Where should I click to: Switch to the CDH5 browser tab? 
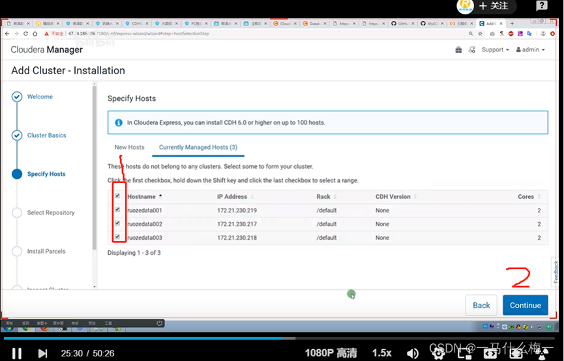coord(136,23)
